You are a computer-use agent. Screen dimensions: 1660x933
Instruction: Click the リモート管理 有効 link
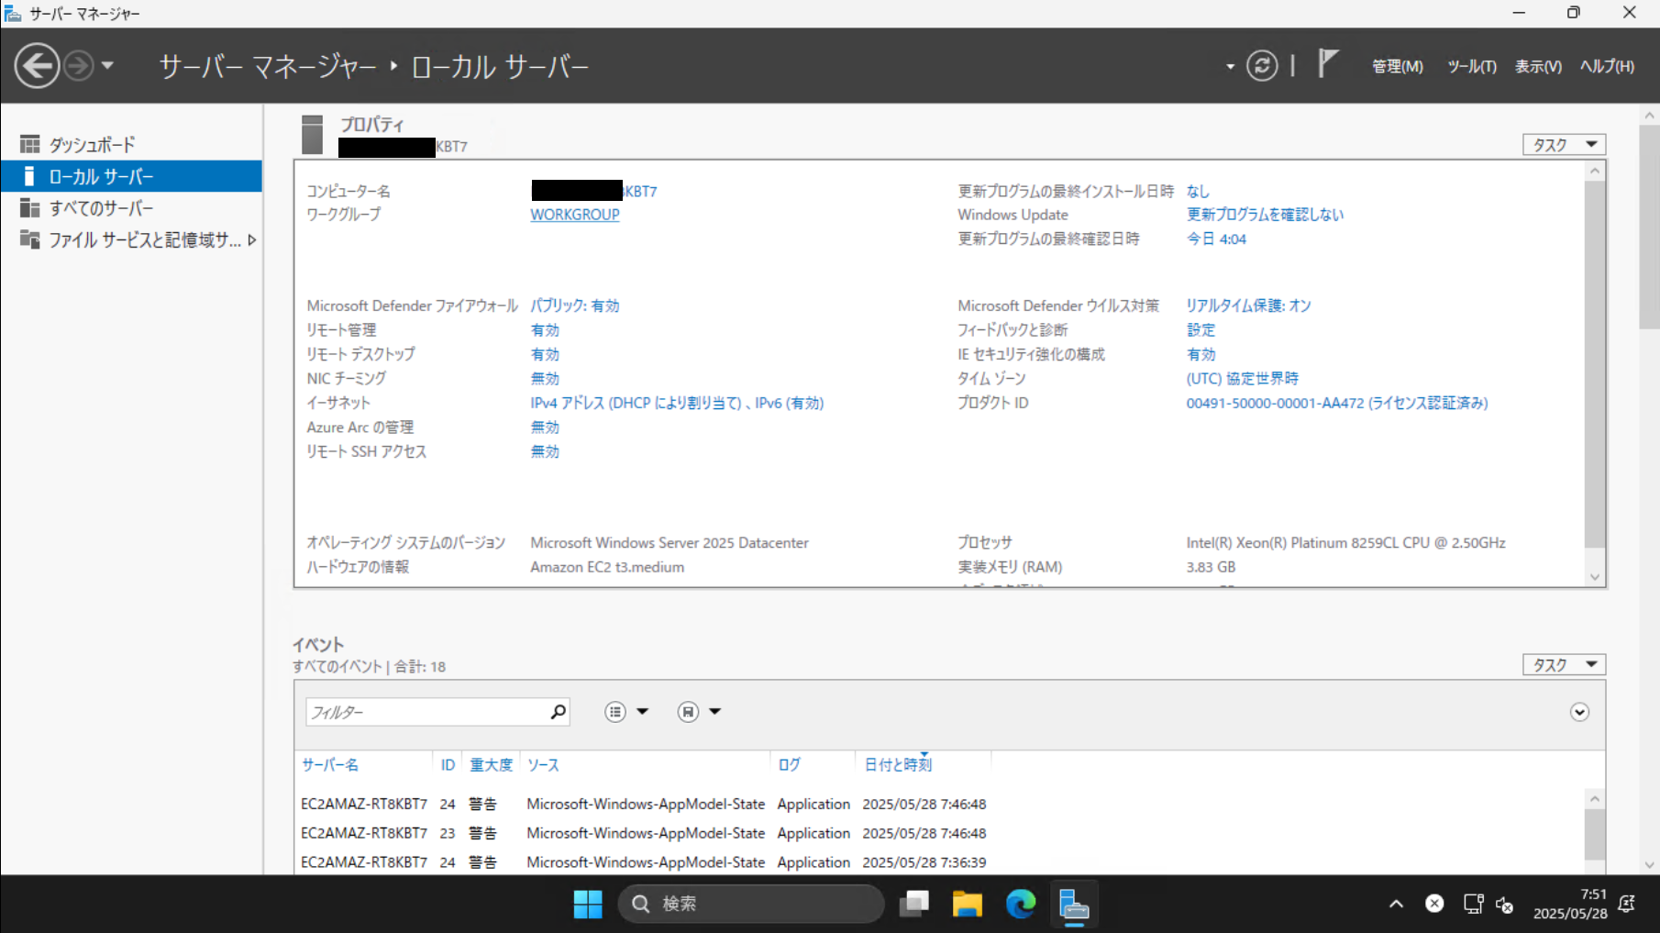tap(545, 330)
